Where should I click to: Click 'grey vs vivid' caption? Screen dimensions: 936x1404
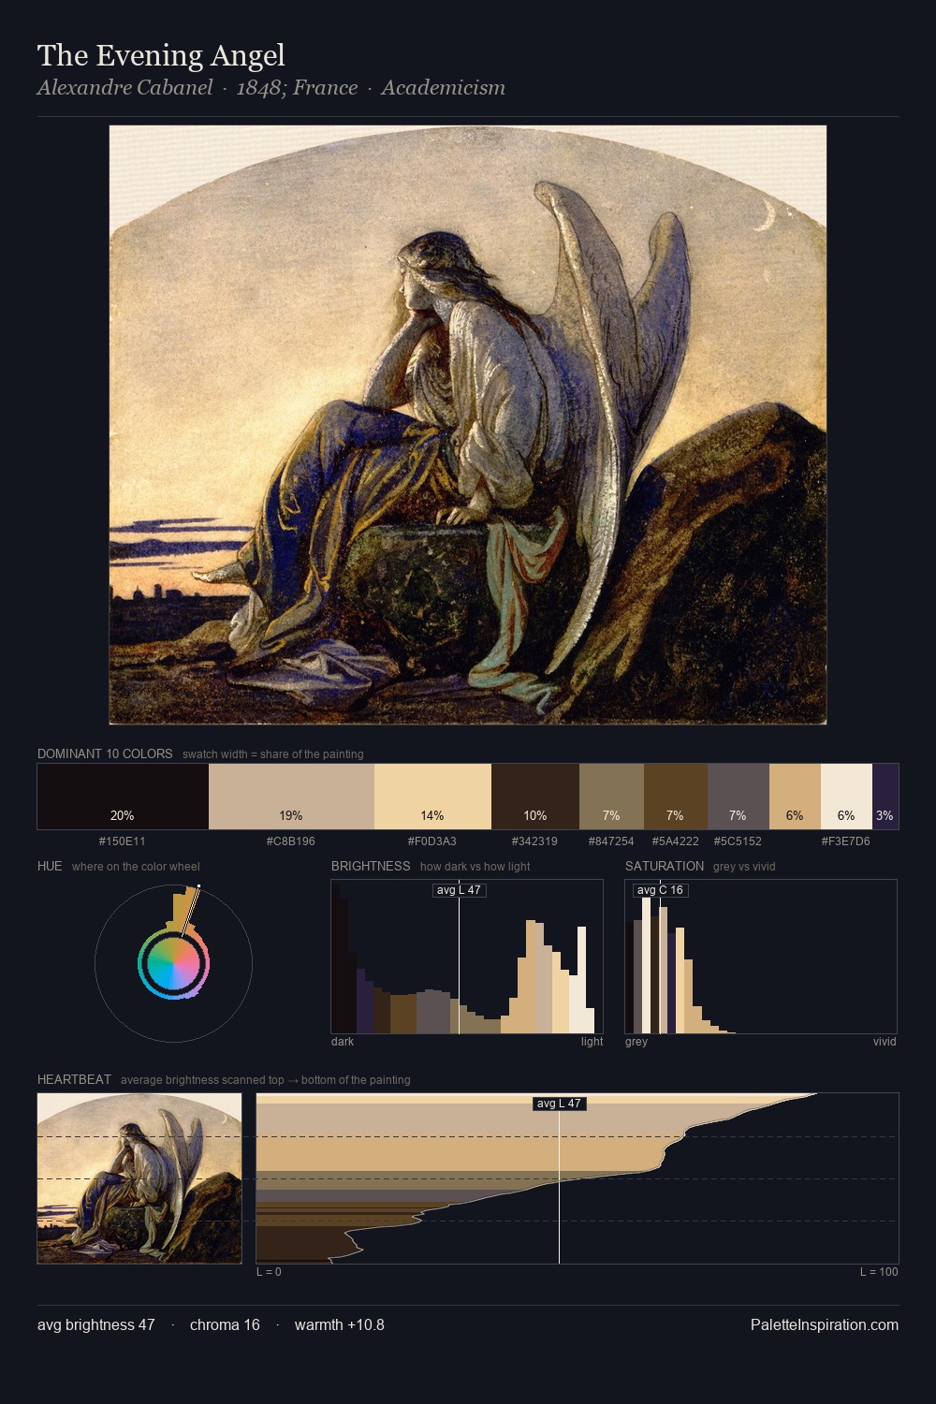point(744,867)
